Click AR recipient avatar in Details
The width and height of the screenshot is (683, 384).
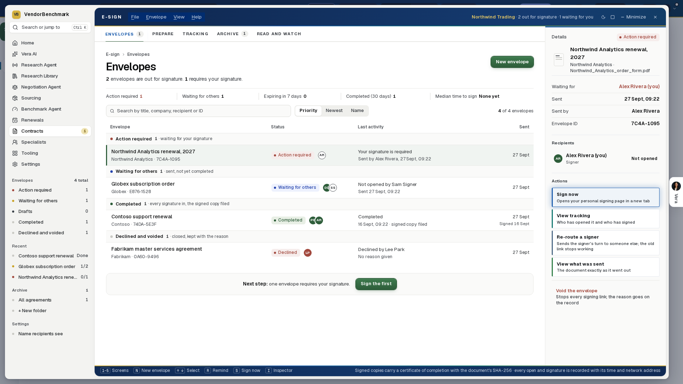pos(558,159)
